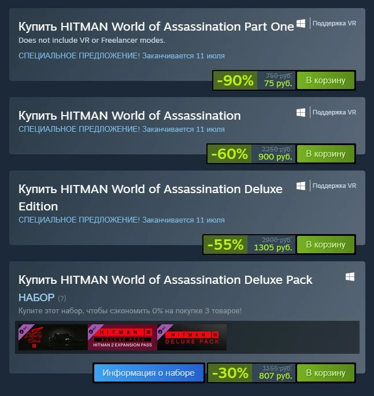374x396 pixels.
Task: Click Поддержка VR label on Part One
Action: pos(334,23)
